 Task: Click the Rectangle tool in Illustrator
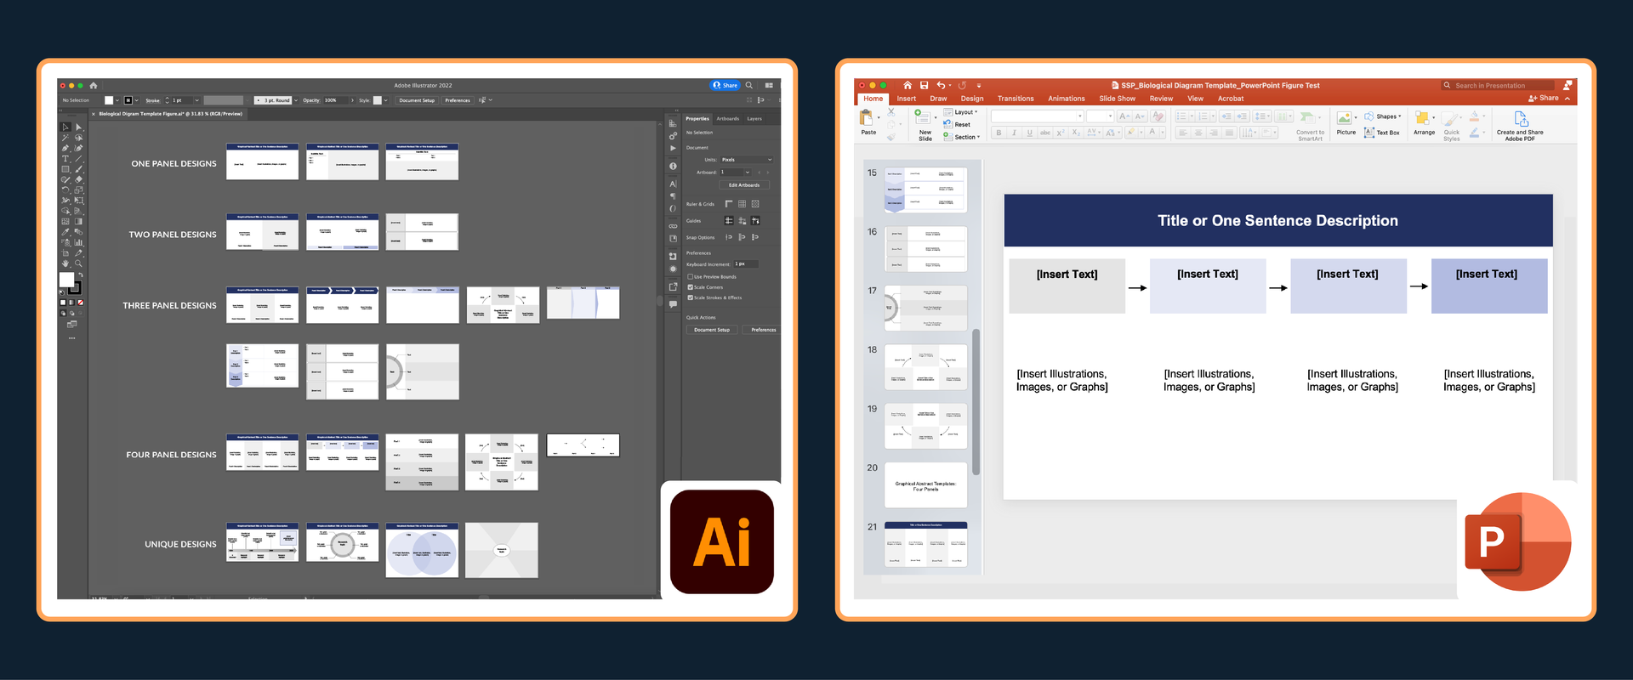(x=65, y=169)
